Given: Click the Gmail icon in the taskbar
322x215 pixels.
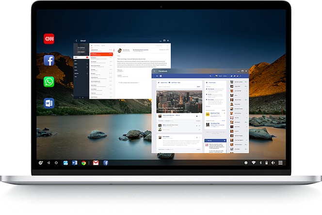Looking at the screenshot, I should click(x=96, y=163).
